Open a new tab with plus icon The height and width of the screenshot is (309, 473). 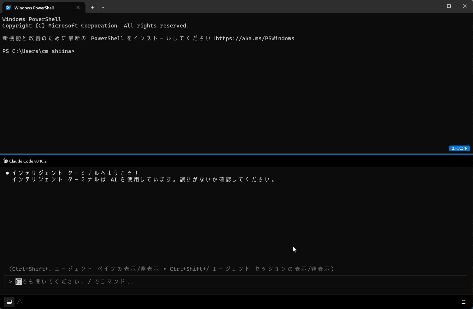tap(92, 8)
